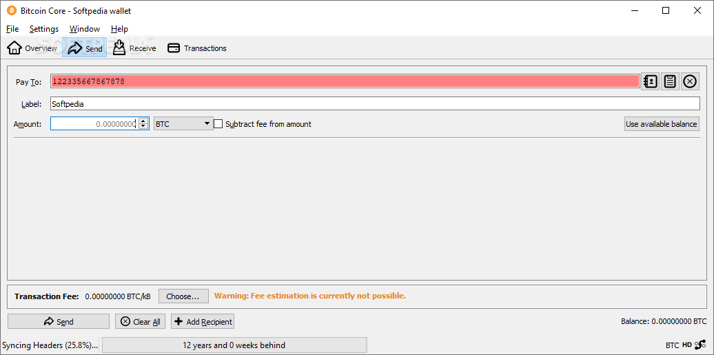Image resolution: width=714 pixels, height=355 pixels.
Task: Open the File menu
Action: 12,29
